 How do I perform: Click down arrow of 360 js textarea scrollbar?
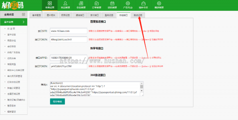coord(141,91)
